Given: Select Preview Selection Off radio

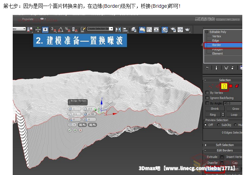Looking at the screenshot, I should [x=206, y=125].
